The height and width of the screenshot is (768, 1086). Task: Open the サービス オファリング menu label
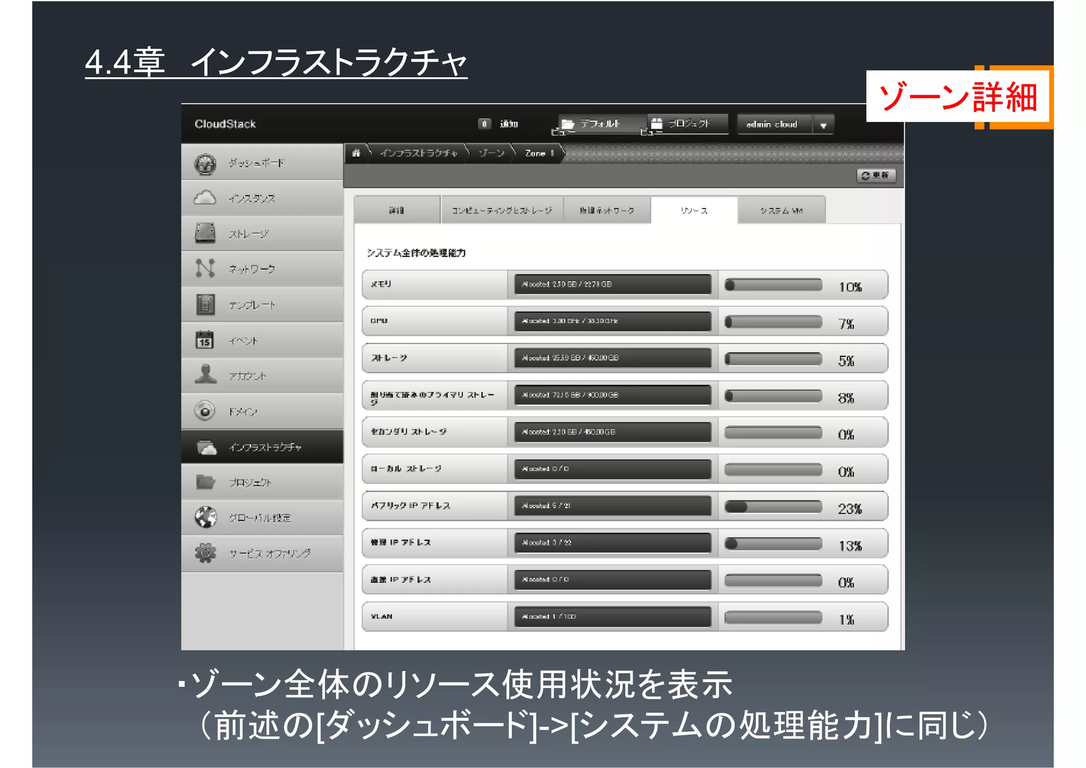pos(269,553)
